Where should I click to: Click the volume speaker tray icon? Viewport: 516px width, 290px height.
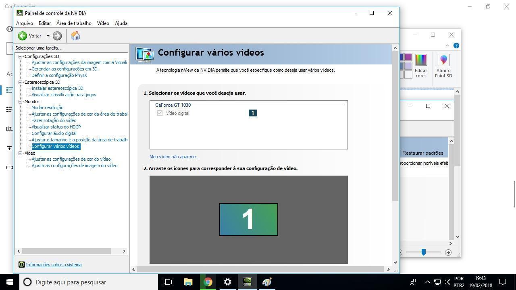(447, 282)
